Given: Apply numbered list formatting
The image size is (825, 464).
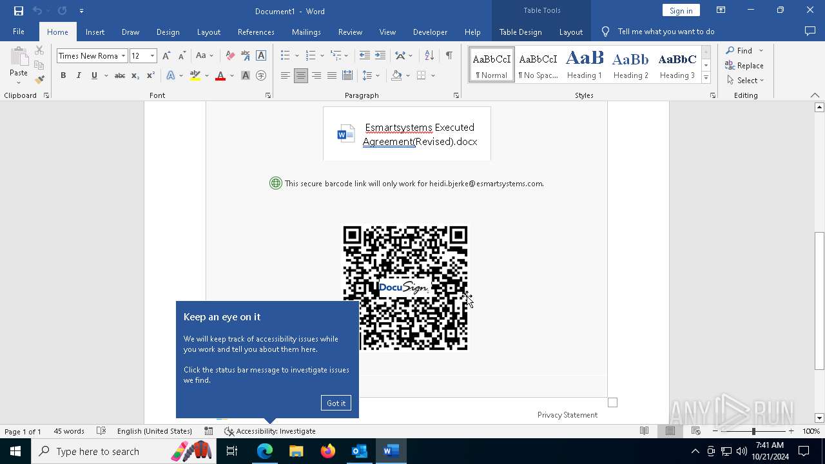Looking at the screenshot, I should tap(311, 56).
